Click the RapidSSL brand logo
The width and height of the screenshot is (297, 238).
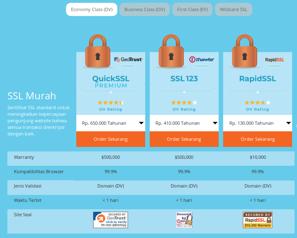[x=274, y=59]
